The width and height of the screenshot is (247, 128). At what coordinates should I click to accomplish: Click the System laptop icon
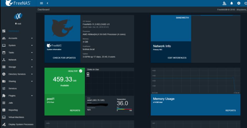[4, 45]
